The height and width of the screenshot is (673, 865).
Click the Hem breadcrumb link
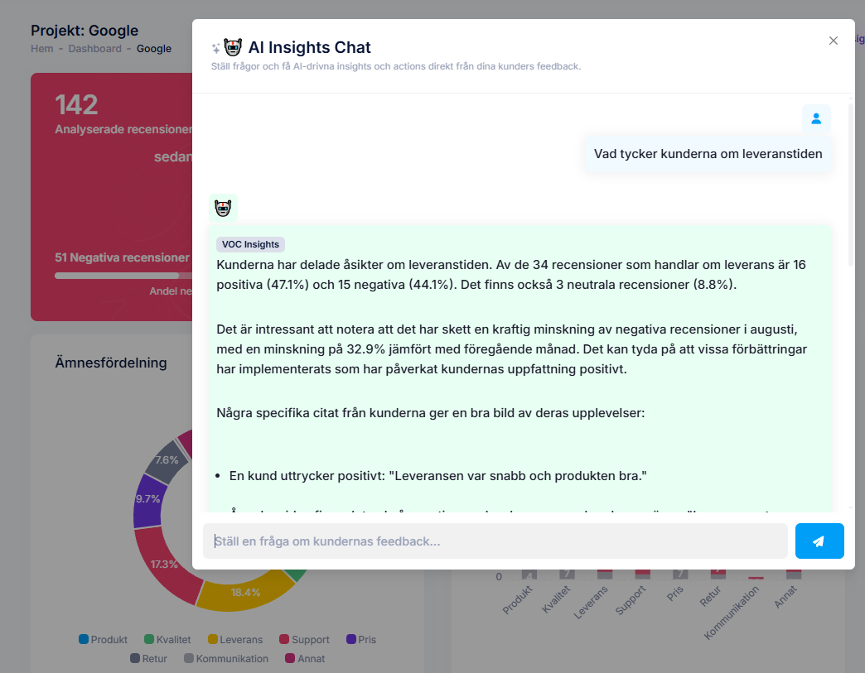pos(41,49)
